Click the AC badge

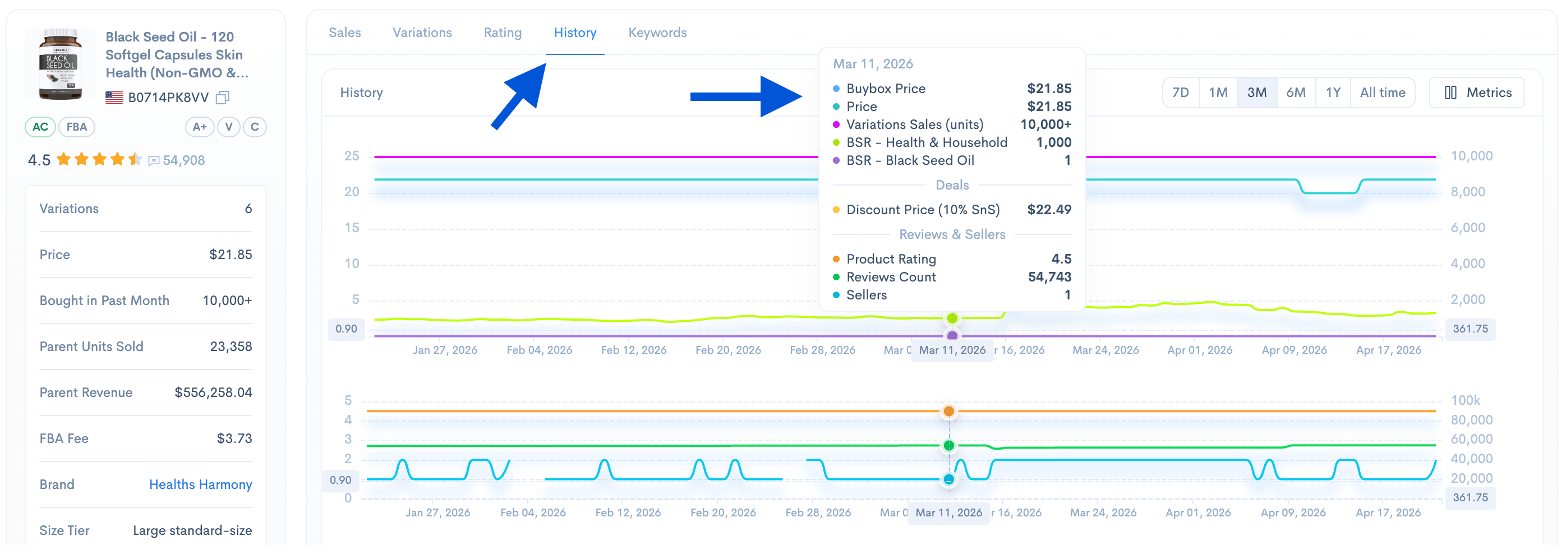40,127
